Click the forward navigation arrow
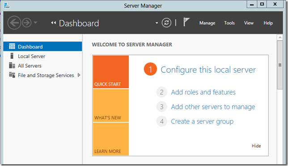Viewport: 288px width, 166px height. coord(27,23)
